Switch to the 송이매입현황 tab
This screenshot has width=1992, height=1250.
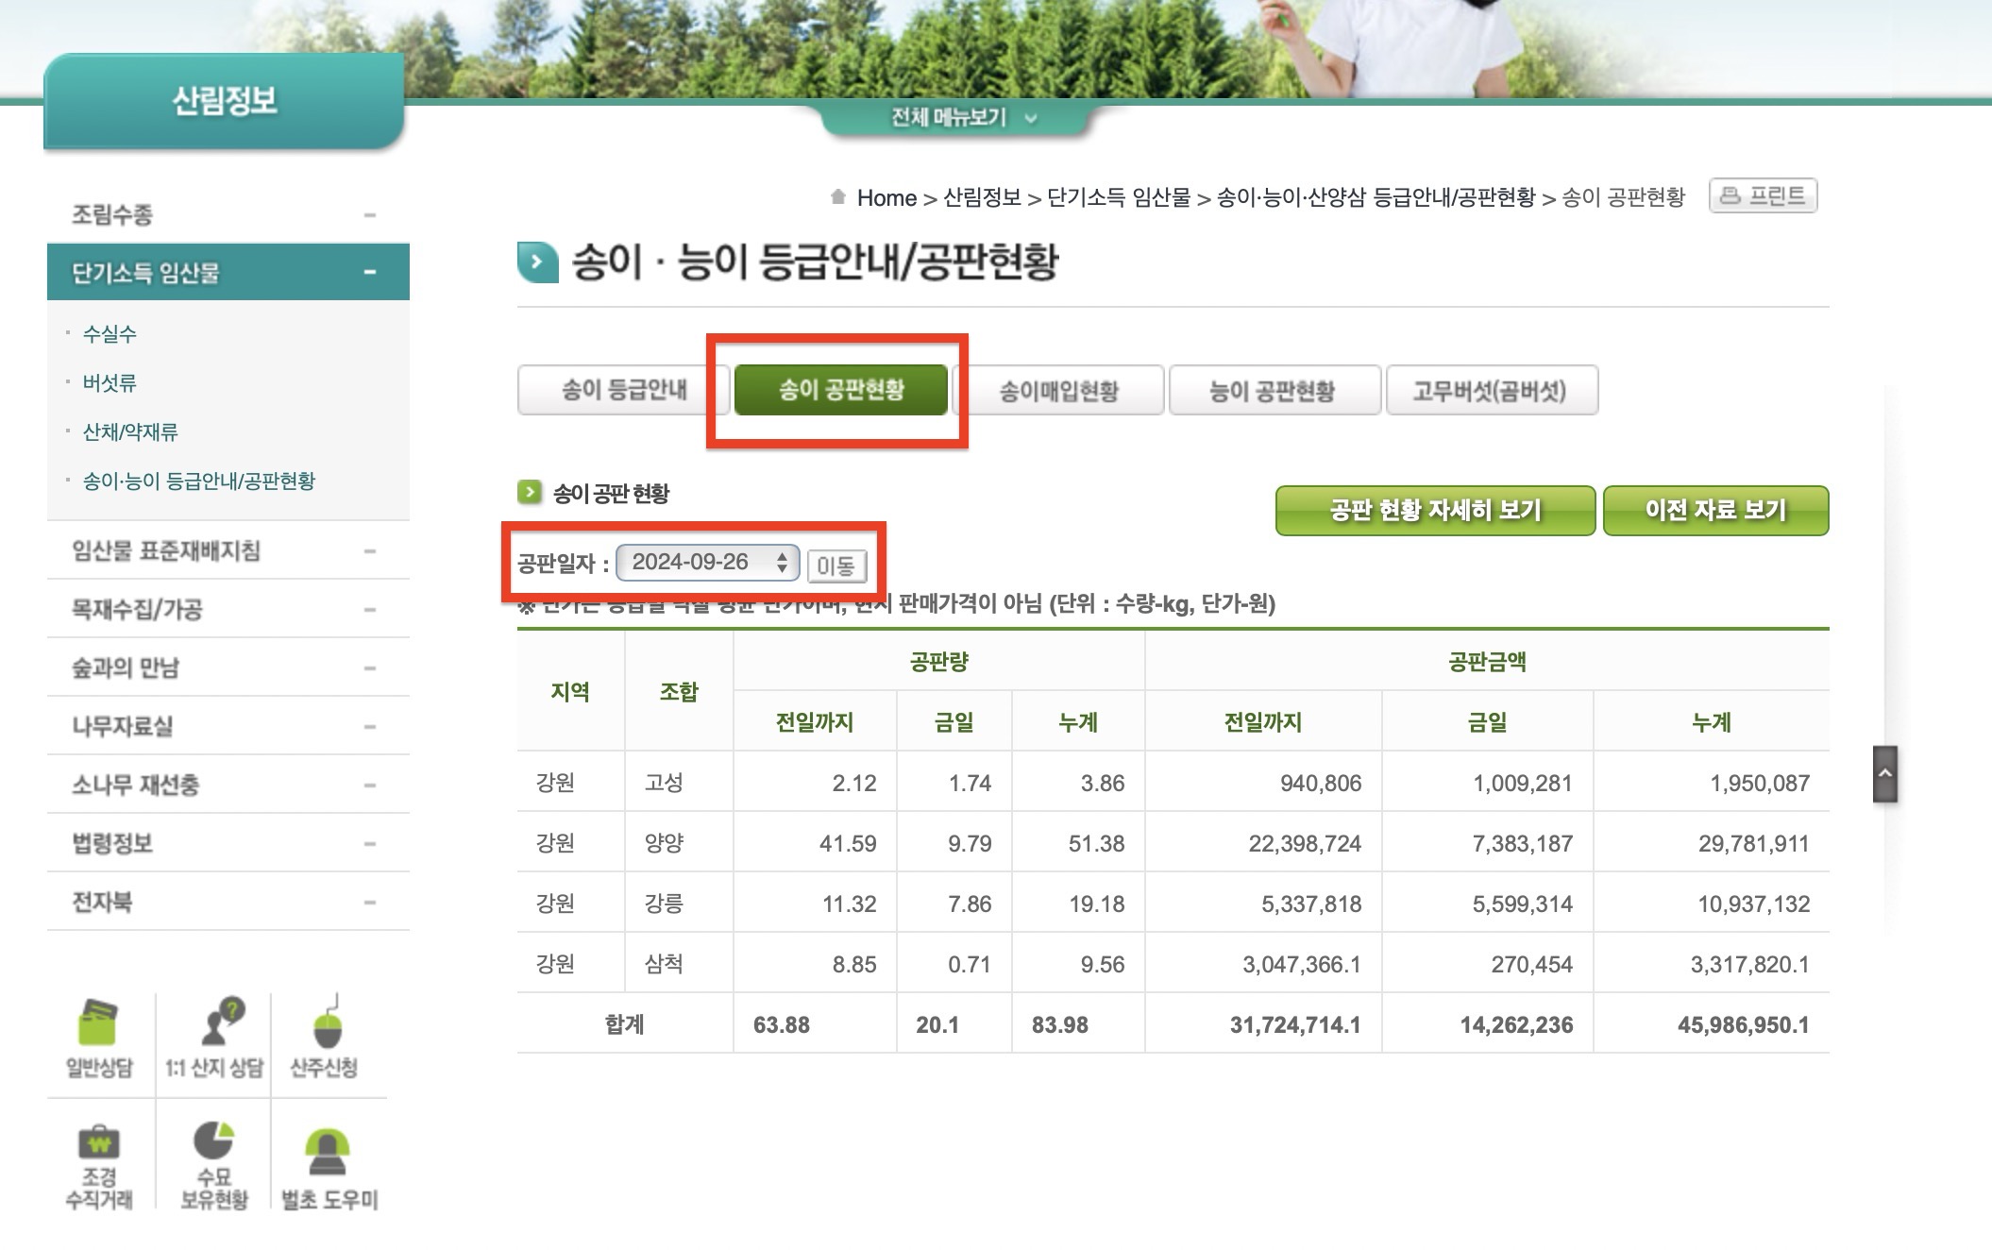point(1058,390)
